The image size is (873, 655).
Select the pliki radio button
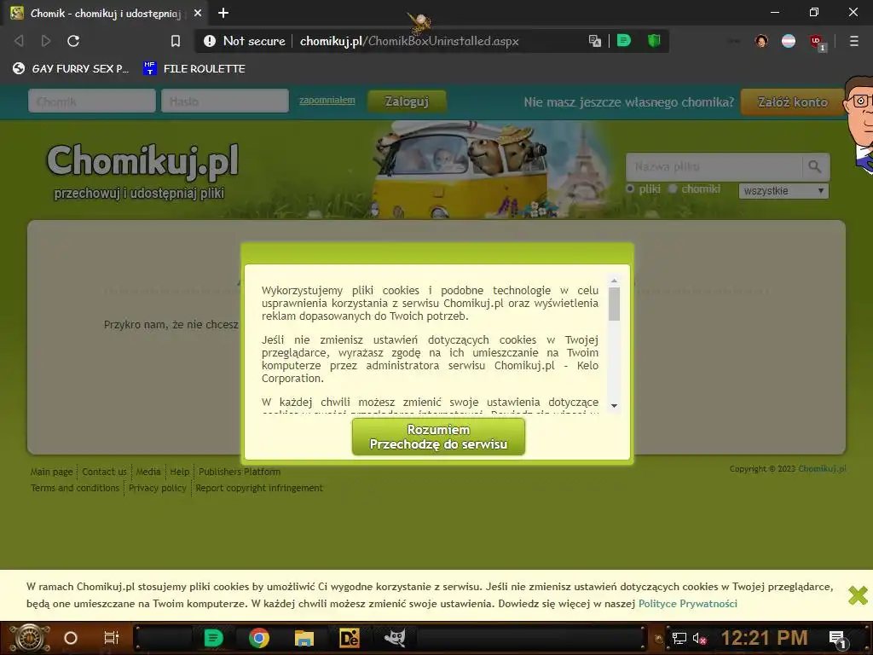(x=630, y=188)
